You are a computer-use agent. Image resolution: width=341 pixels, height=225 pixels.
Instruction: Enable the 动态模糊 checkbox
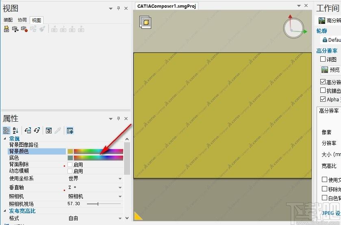[x=70, y=171]
